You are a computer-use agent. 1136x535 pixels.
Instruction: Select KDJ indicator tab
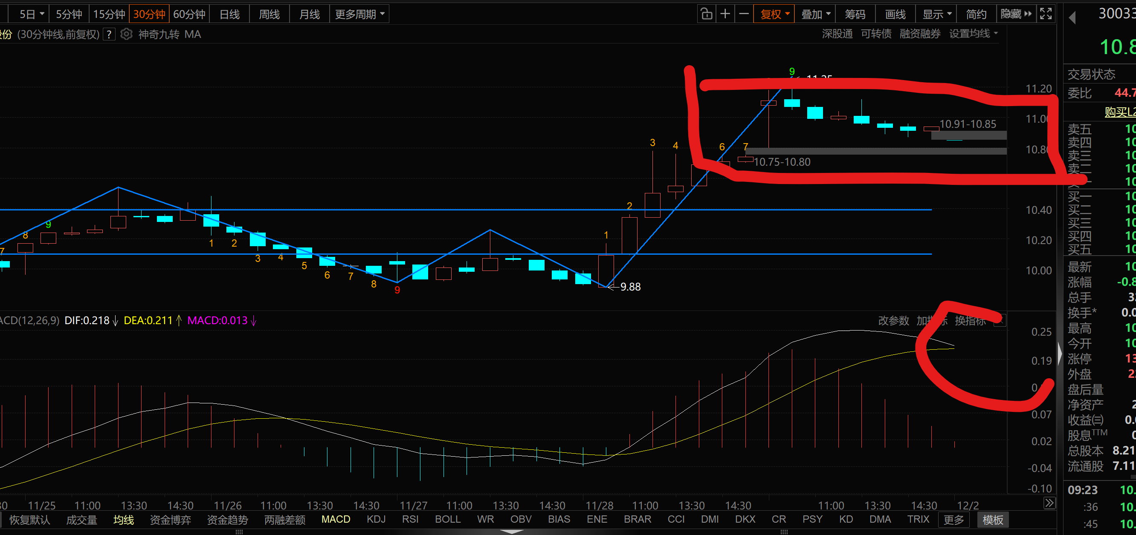376,519
